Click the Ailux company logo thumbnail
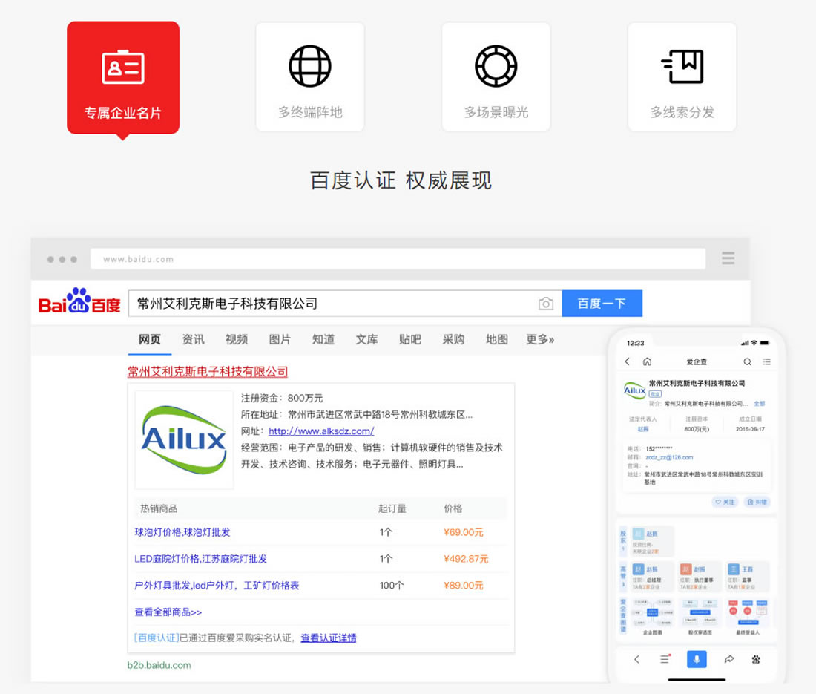Screen dimensions: 816x694 [184, 440]
